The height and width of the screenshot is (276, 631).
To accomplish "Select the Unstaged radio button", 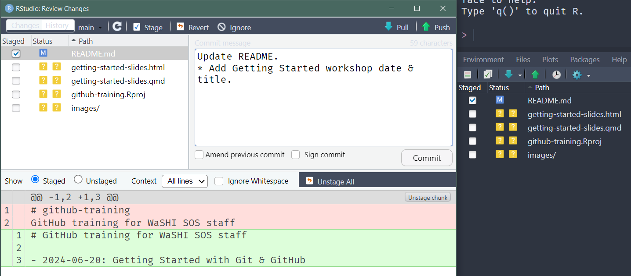I will (78, 180).
